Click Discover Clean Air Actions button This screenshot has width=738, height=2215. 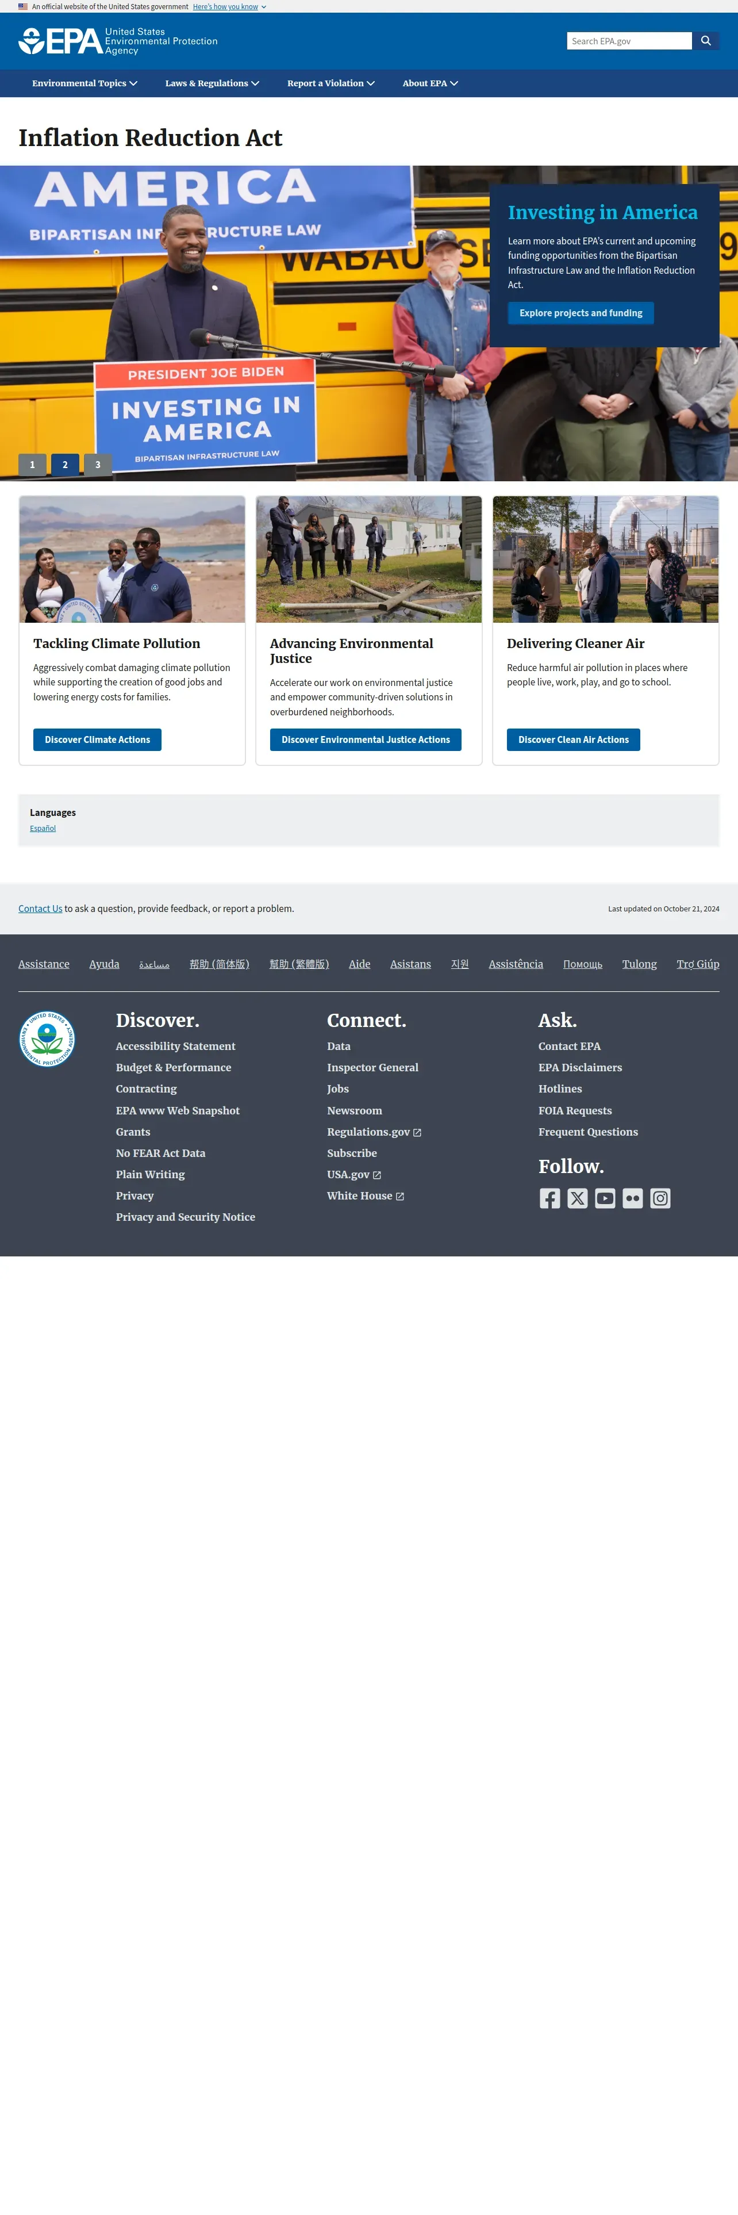pos(573,739)
